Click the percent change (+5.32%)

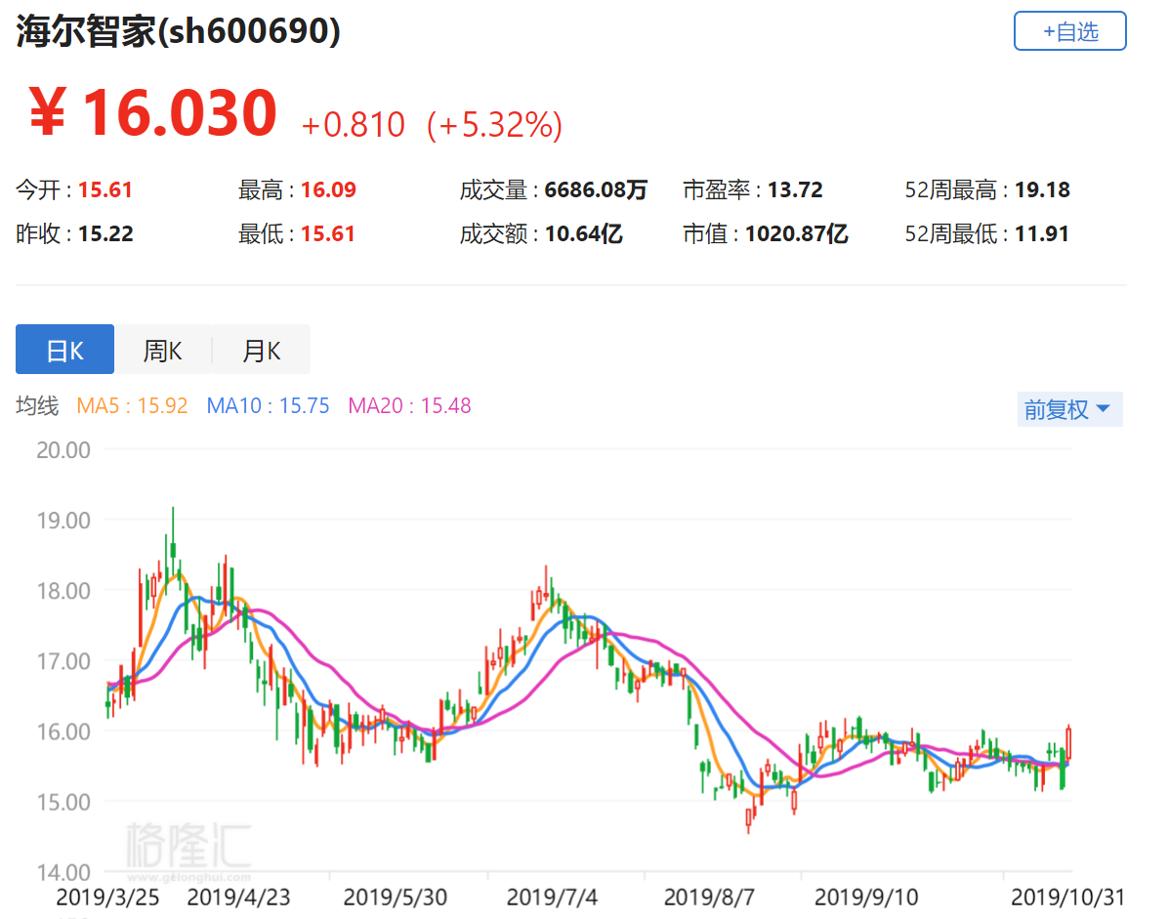(x=494, y=124)
